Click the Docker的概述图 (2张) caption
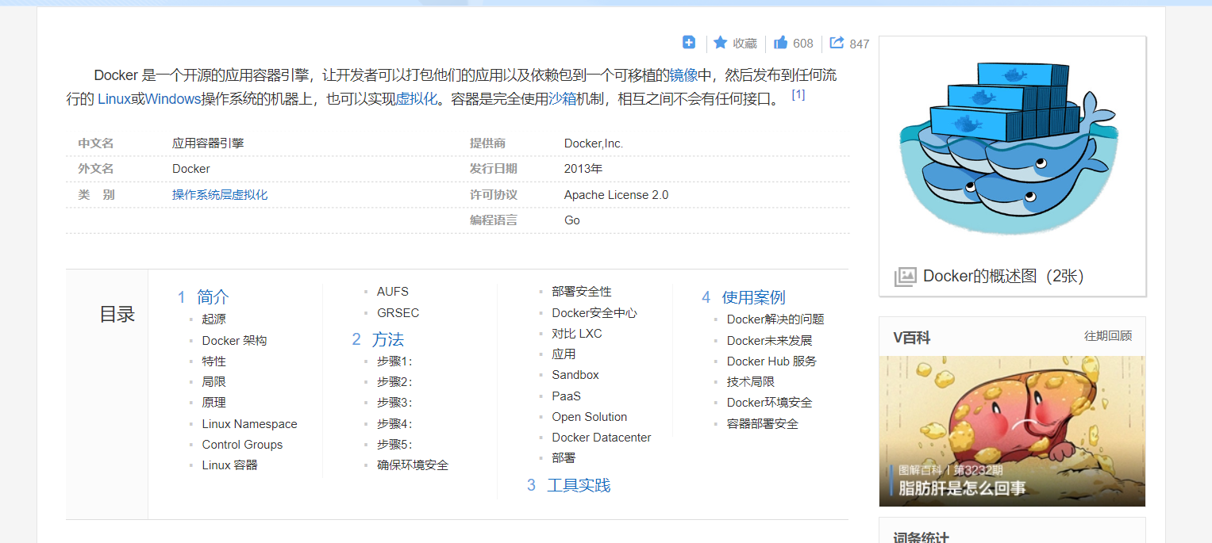1212x543 pixels. pos(1003,276)
